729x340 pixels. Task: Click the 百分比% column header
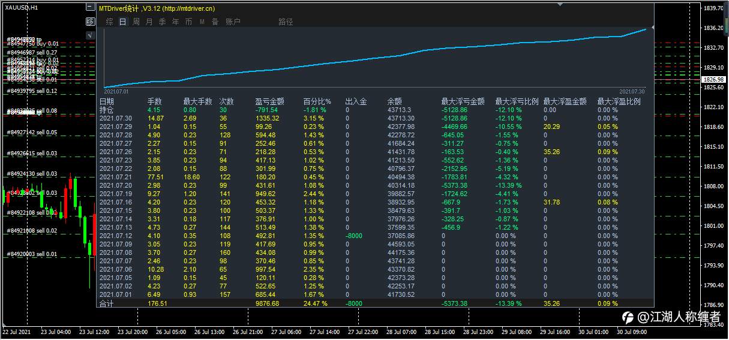click(317, 101)
